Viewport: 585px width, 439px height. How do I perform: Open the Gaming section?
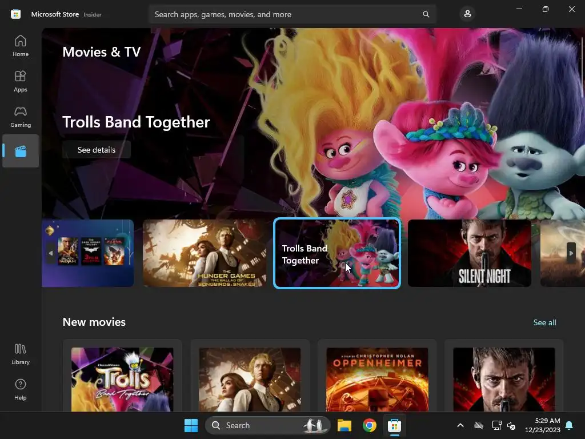pyautogui.click(x=21, y=117)
